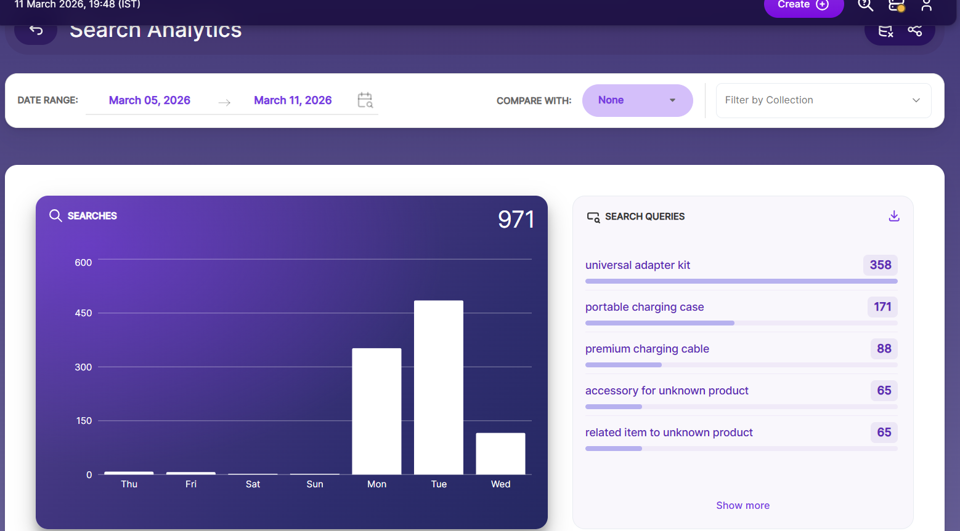Click the Search Analytics page title
960x531 pixels.
155,30
